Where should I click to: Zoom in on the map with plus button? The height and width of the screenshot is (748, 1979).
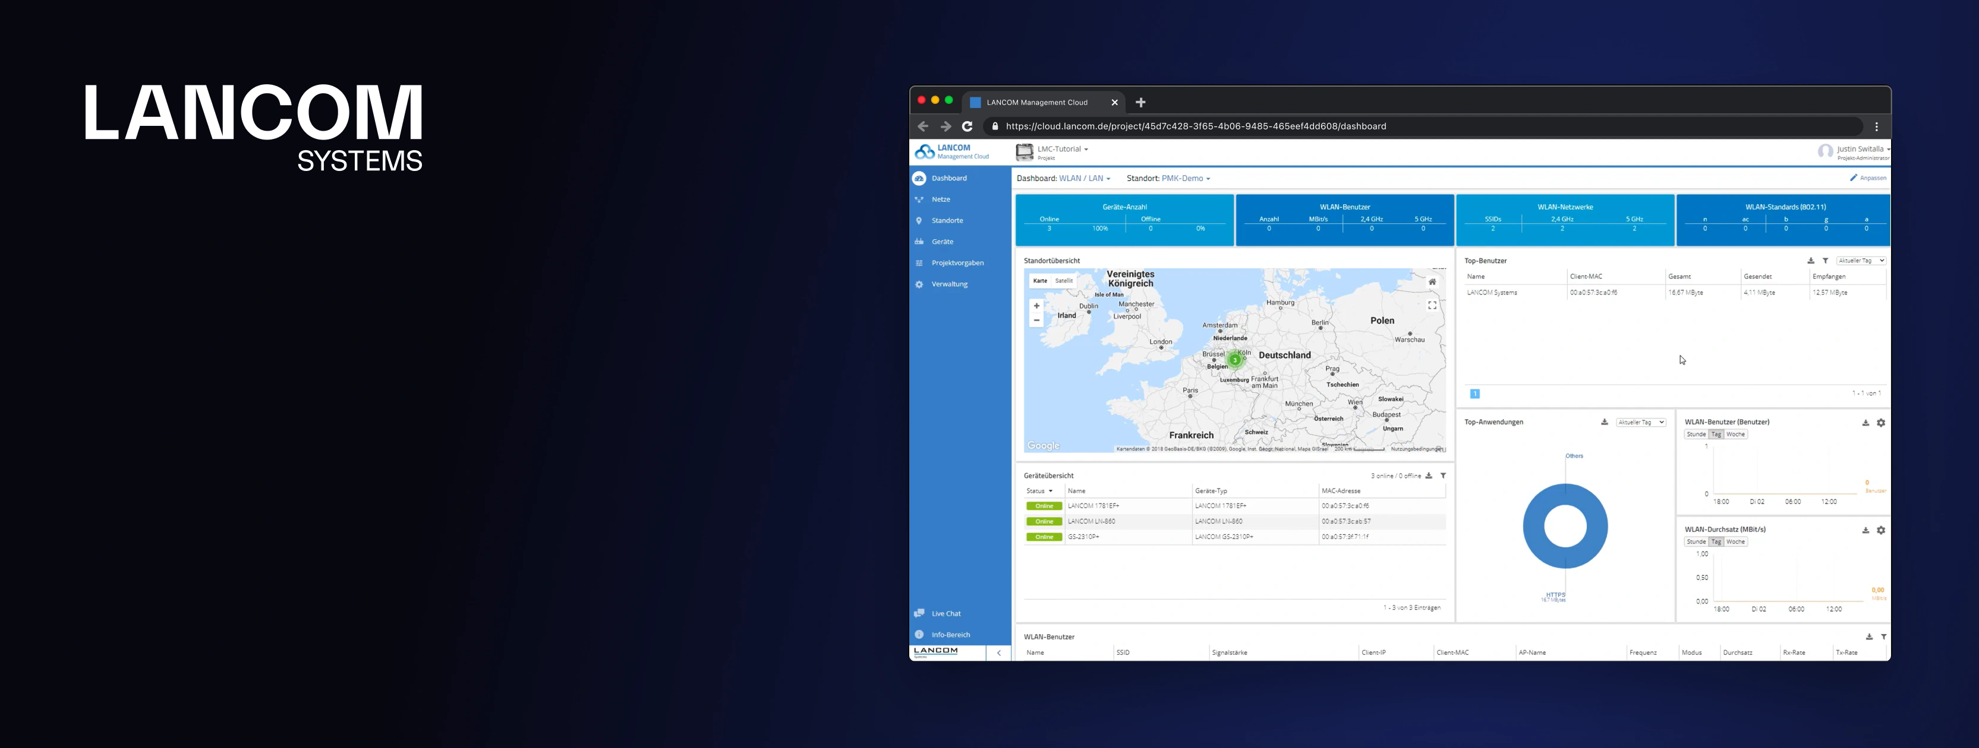(x=1036, y=305)
